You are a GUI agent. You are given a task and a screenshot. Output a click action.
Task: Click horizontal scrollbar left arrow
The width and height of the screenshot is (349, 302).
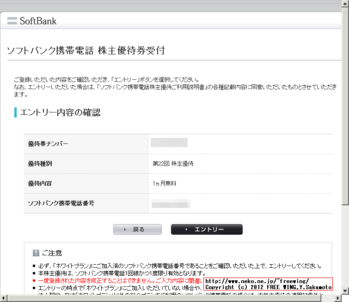4,298
